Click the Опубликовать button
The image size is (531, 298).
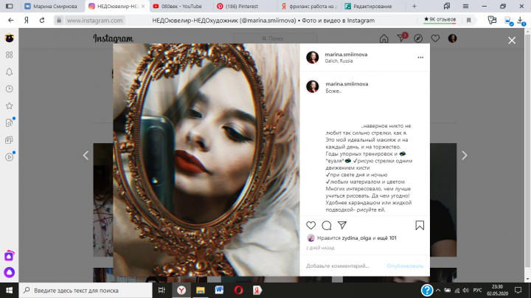coord(405,266)
